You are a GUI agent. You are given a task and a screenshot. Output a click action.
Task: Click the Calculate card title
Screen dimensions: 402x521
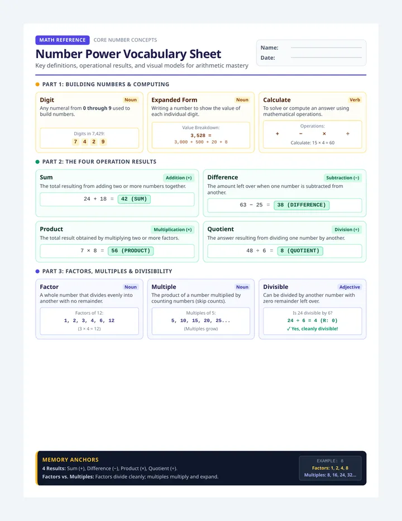[x=277, y=100]
